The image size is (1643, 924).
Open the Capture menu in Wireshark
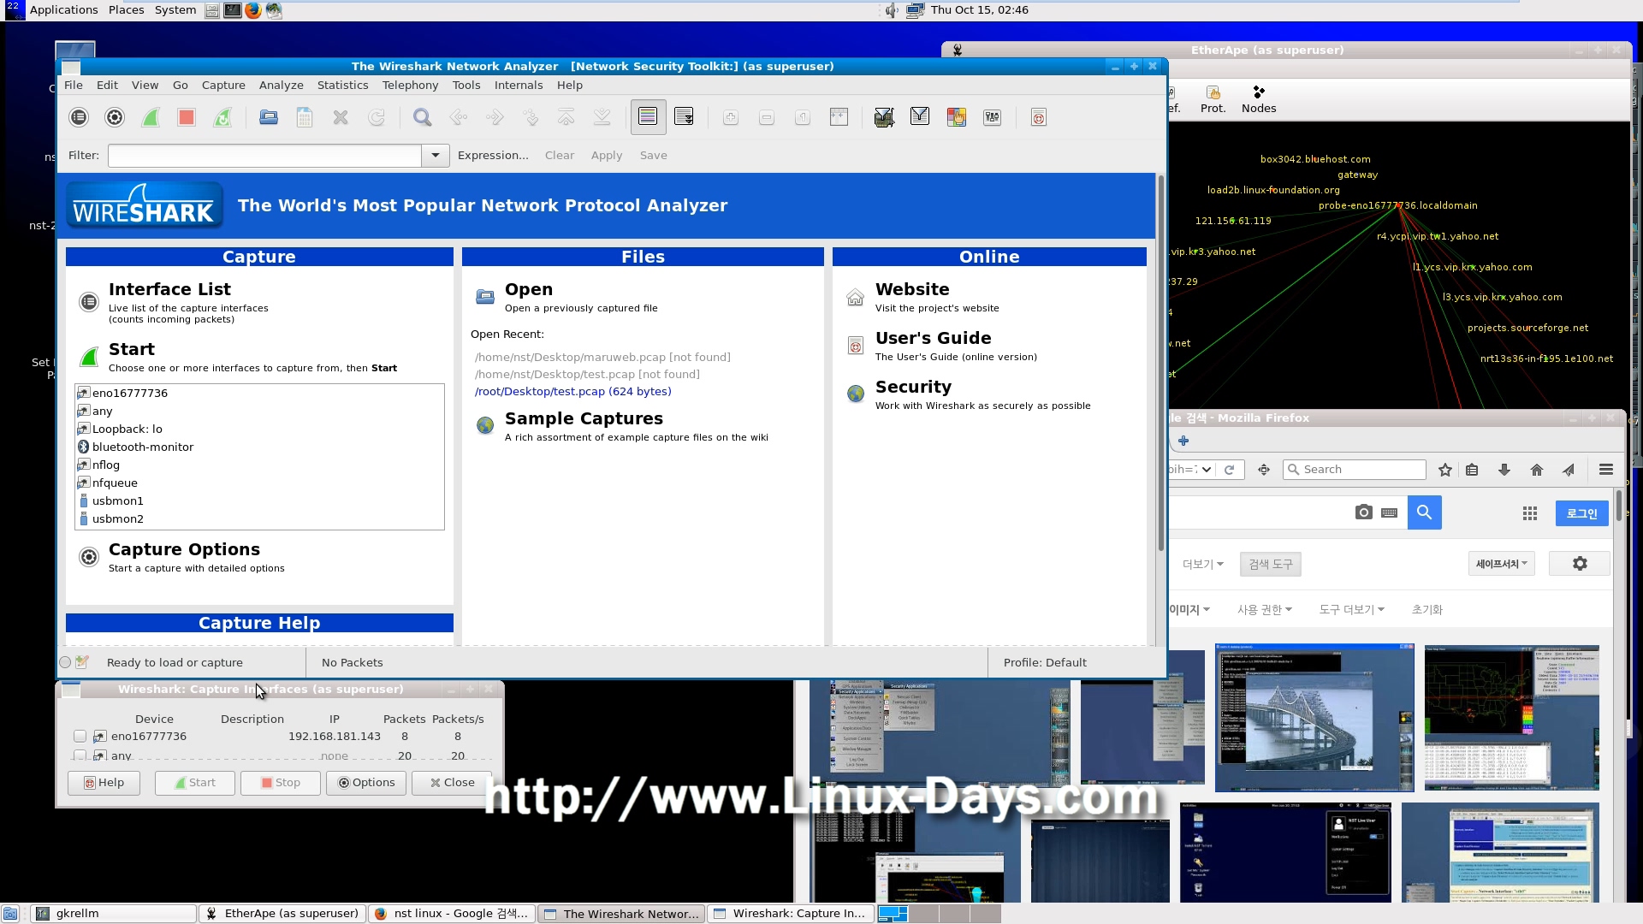pyautogui.click(x=223, y=86)
